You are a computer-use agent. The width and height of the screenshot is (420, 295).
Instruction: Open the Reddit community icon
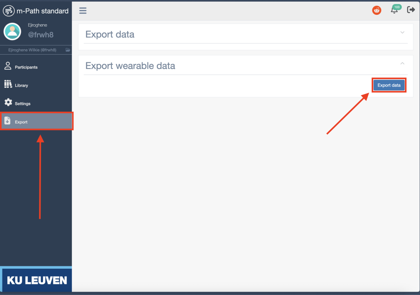pos(377,11)
